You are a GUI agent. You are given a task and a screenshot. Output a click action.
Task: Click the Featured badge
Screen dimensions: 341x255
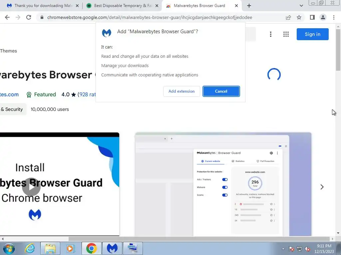(x=41, y=95)
